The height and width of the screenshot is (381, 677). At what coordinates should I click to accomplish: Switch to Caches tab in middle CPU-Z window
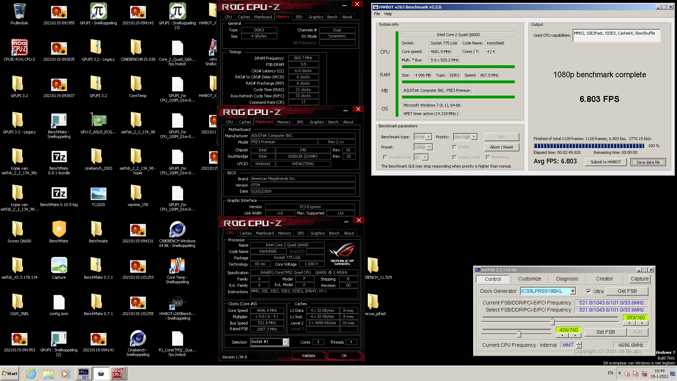click(245, 122)
